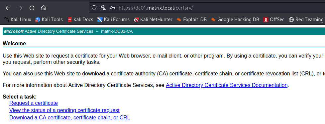Open saved logins key icon
Image resolution: width=325 pixels, height=124 pixels.
(112, 8)
